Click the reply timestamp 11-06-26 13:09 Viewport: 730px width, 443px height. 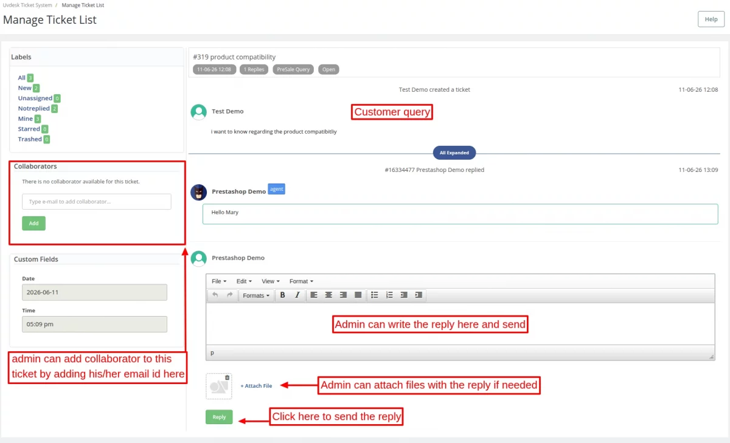click(698, 170)
